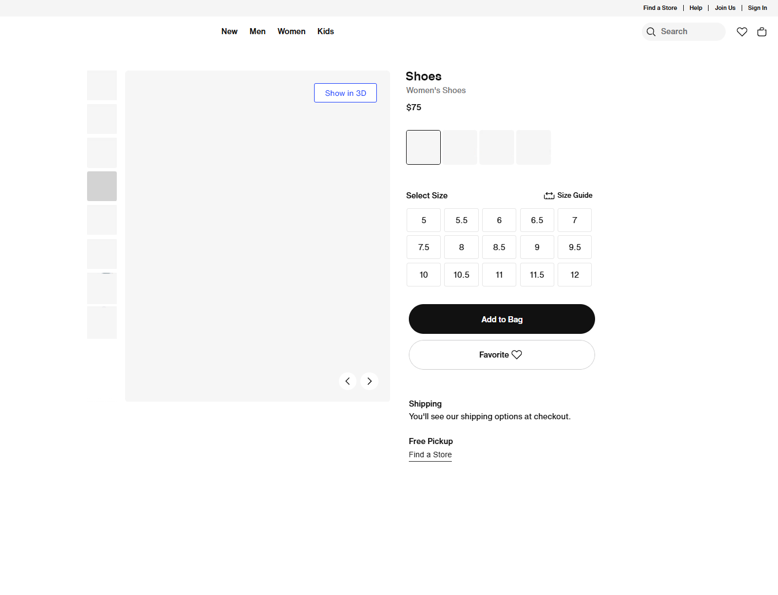The image size is (778, 595).
Task: Open the Men navigation menu
Action: (x=257, y=31)
